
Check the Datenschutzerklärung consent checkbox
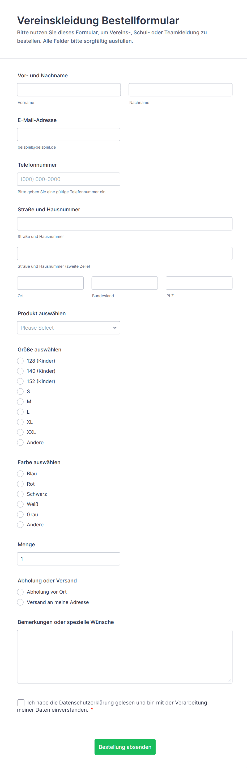coord(21,703)
